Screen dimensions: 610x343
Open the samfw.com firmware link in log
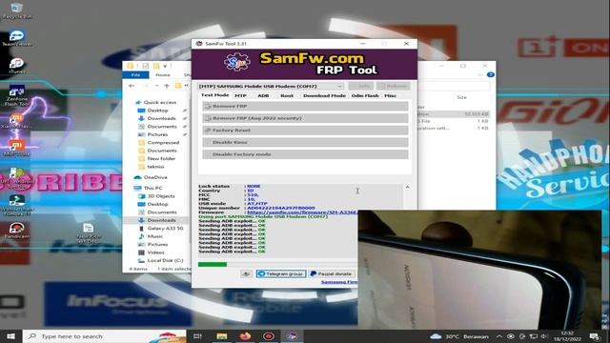coord(302,212)
